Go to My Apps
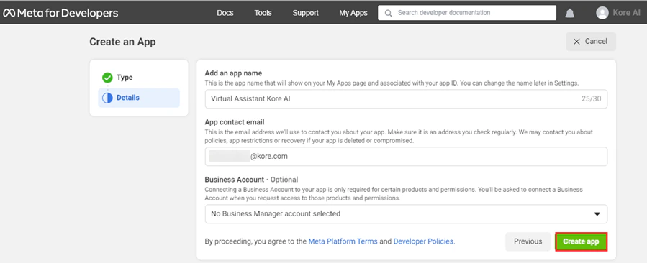 point(353,13)
